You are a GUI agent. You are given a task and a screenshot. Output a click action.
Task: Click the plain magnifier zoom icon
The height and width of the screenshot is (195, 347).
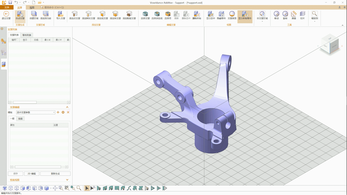[79, 188]
